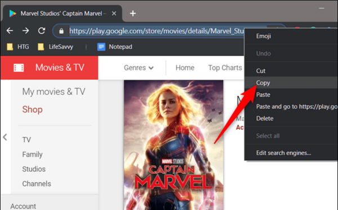The height and width of the screenshot is (210, 338).
Task: Click the Shop link in sidebar
Action: click(x=32, y=109)
